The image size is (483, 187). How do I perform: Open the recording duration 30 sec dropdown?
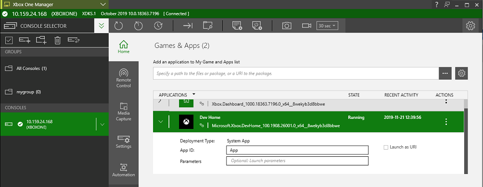[x=328, y=26]
